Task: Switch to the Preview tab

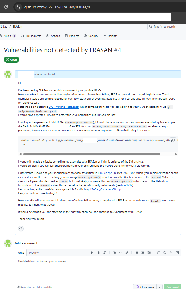Action: click(x=34, y=252)
